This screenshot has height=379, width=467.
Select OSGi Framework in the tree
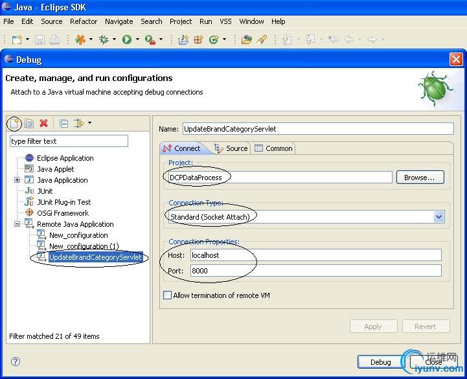63,213
